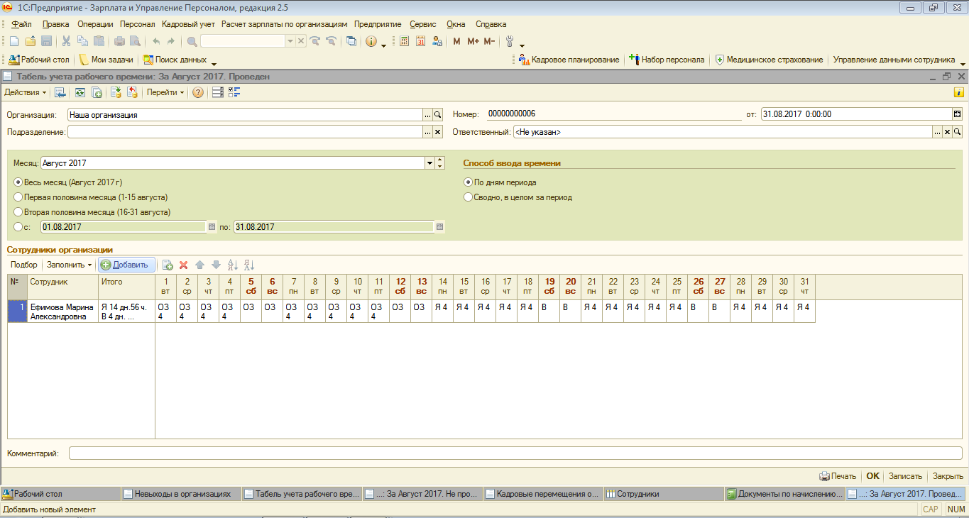Viewport: 969px width, 518px height.
Task: Select 'Вторая половина месяца' radio option
Action: tap(18, 212)
